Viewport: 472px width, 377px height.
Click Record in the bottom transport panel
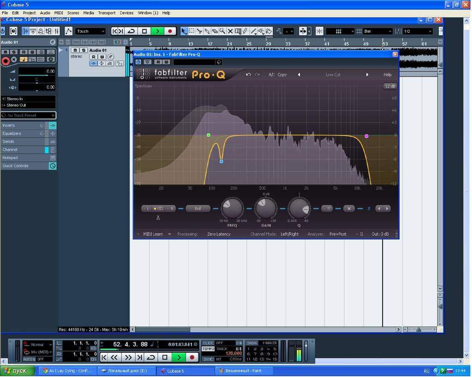pyautogui.click(x=192, y=358)
